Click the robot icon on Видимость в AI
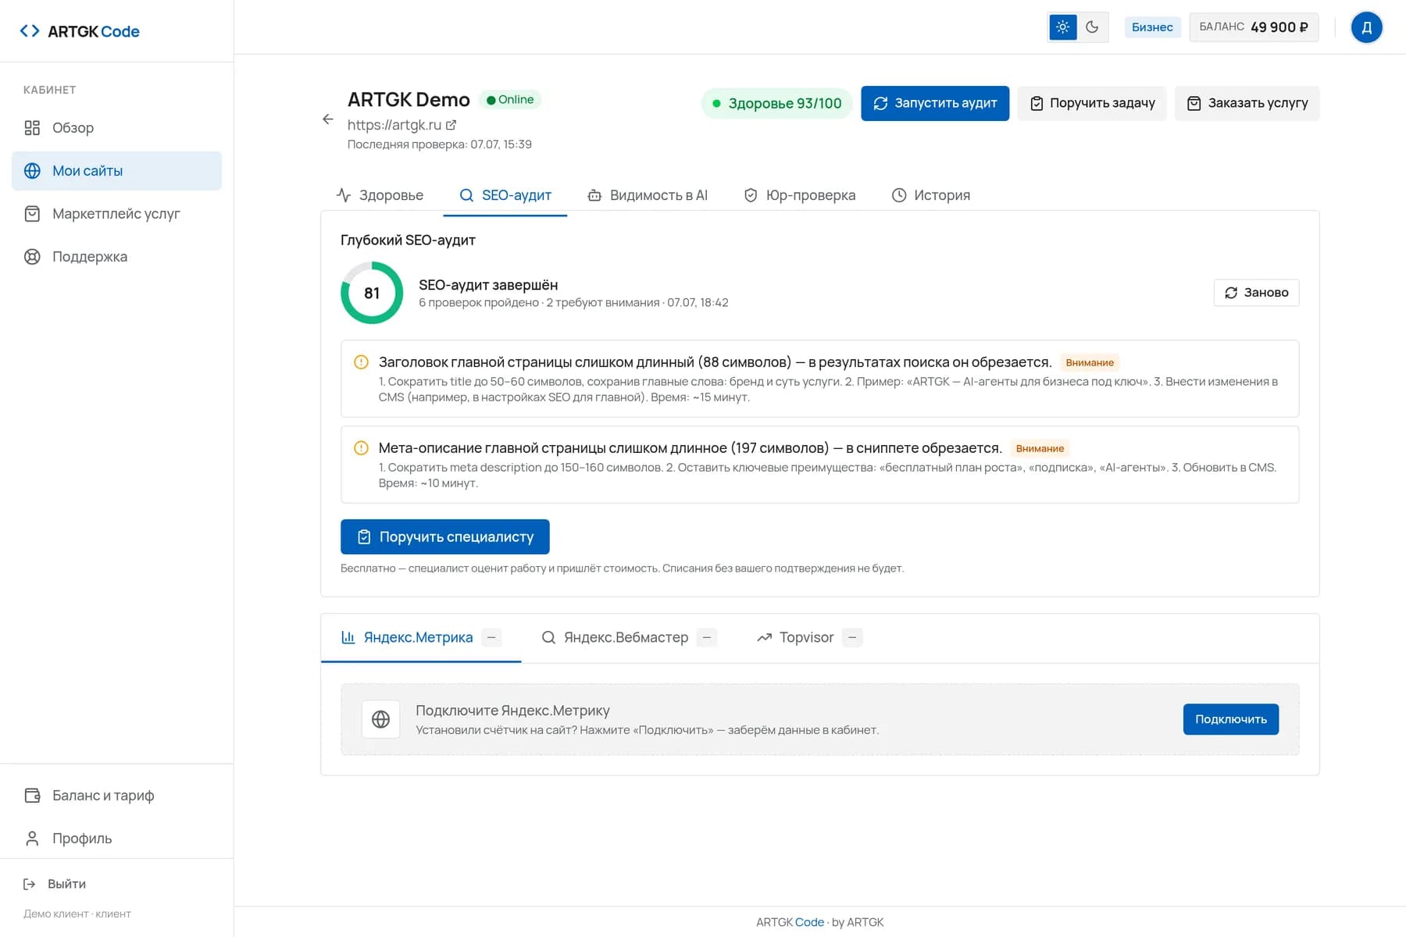The width and height of the screenshot is (1406, 937). click(x=594, y=195)
